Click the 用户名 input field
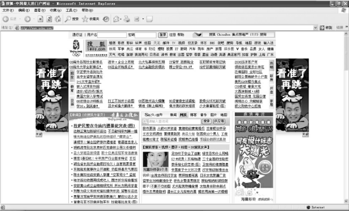This screenshot has width=349, height=211. point(111,35)
